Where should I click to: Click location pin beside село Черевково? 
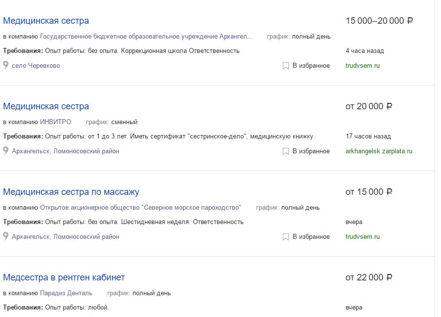point(5,65)
